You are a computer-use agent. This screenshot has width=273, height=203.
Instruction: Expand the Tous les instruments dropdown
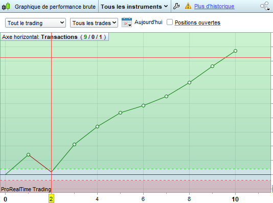point(134,7)
